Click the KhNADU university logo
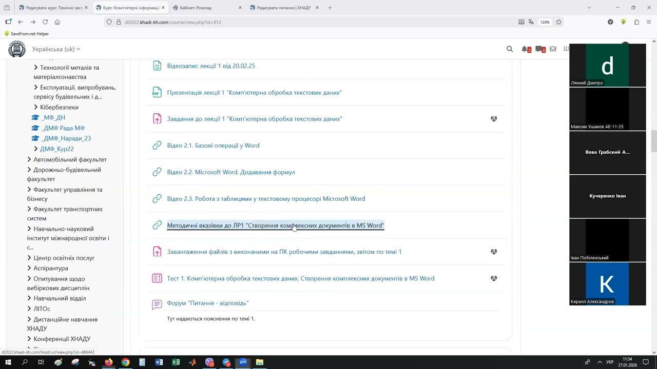Viewport: 657px width, 369px height. (17, 49)
